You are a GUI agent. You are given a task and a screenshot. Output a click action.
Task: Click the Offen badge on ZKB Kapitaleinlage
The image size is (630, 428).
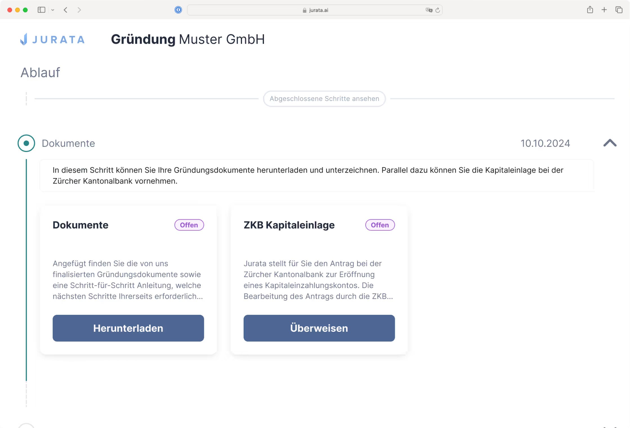(380, 225)
